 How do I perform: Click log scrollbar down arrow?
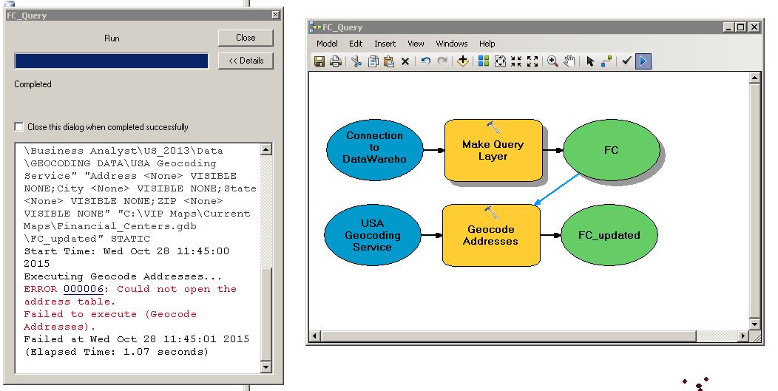266,367
